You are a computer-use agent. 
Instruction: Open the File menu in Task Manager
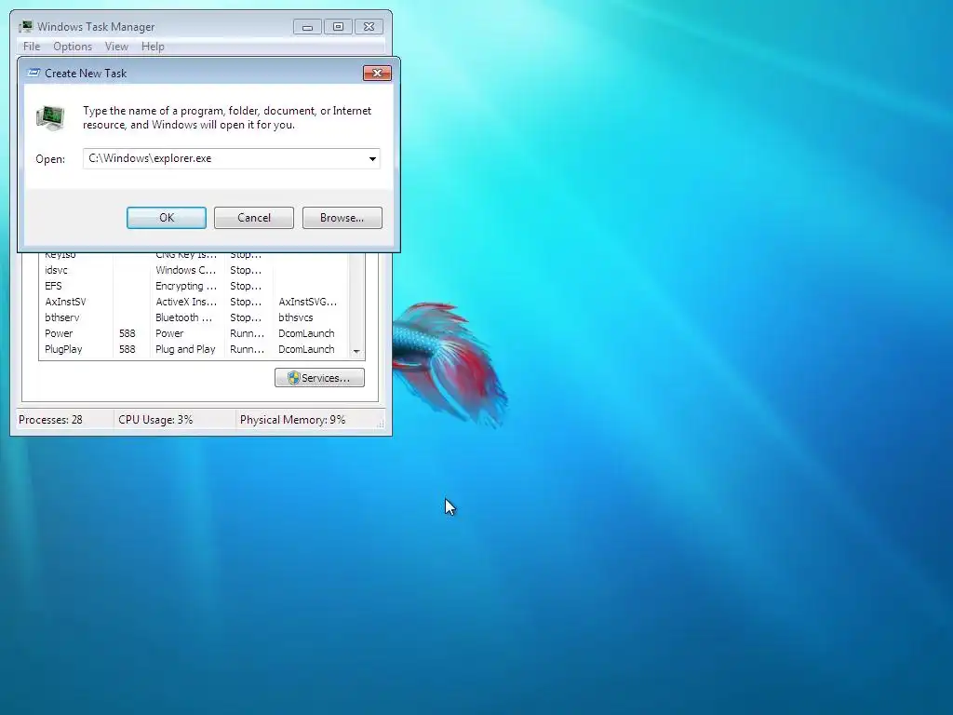tap(32, 47)
